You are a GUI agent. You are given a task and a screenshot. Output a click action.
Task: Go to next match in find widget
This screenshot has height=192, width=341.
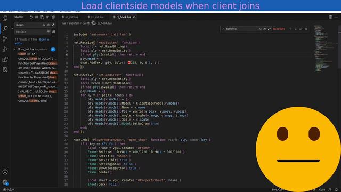coord(296,29)
